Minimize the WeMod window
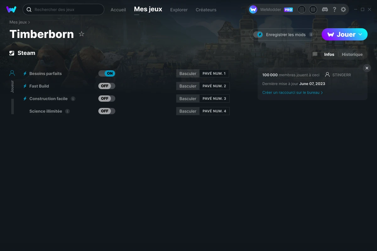This screenshot has width=377, height=251. (356, 9)
